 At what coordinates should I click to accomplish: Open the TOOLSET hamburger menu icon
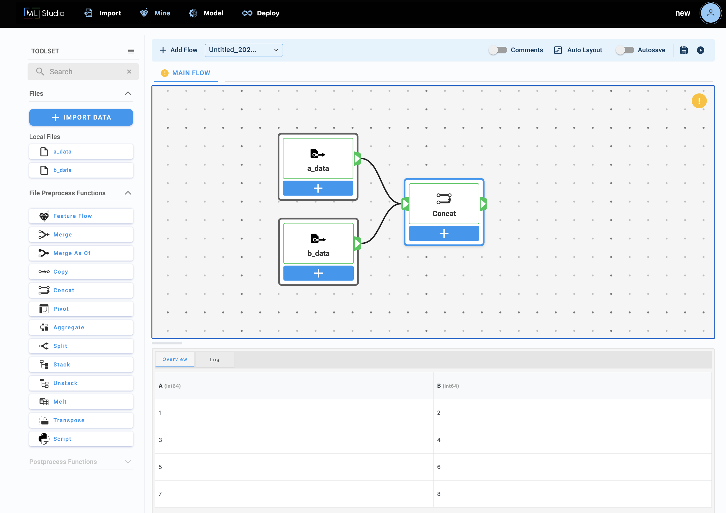[x=131, y=51]
